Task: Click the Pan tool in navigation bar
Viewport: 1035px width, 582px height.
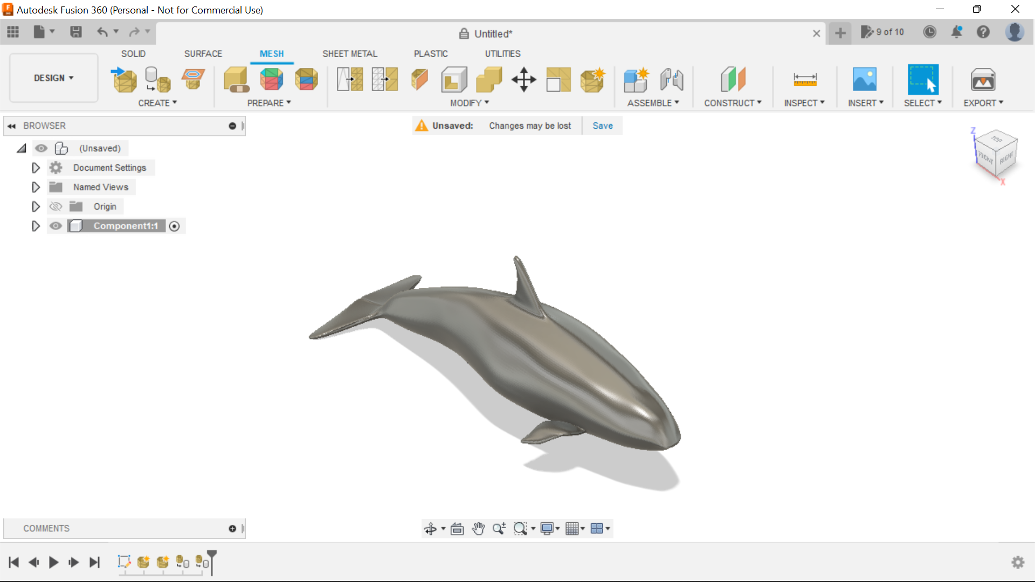Action: pyautogui.click(x=479, y=529)
